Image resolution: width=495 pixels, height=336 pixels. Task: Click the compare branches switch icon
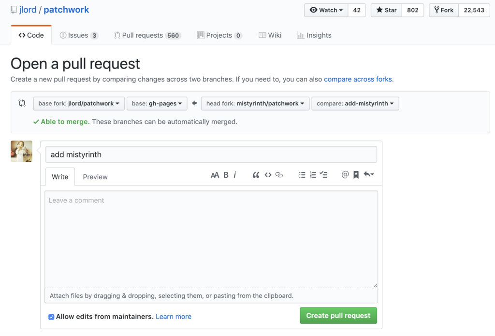[22, 103]
